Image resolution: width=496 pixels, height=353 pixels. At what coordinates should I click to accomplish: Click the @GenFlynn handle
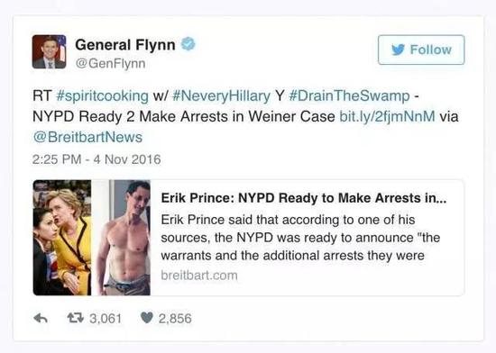click(x=110, y=63)
